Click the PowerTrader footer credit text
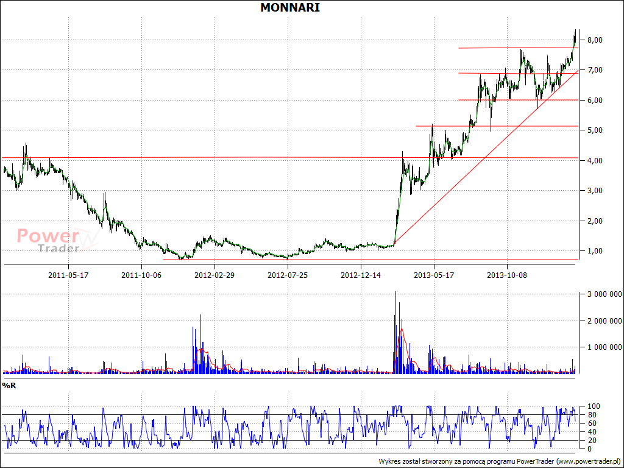Image resolution: width=624 pixels, height=468 pixels. [500, 461]
